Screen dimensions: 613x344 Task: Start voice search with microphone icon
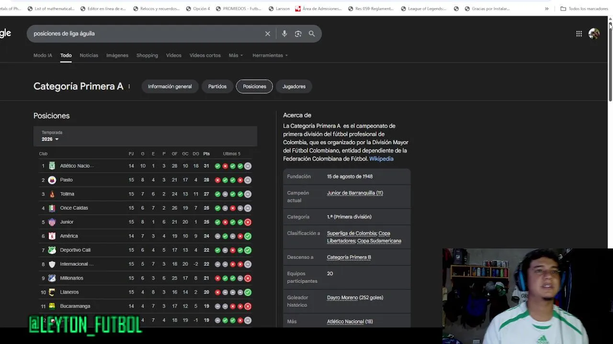tap(284, 33)
